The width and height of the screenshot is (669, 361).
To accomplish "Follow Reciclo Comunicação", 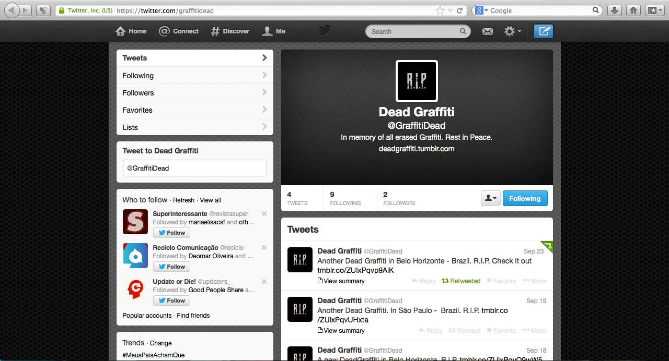I will coord(171,267).
